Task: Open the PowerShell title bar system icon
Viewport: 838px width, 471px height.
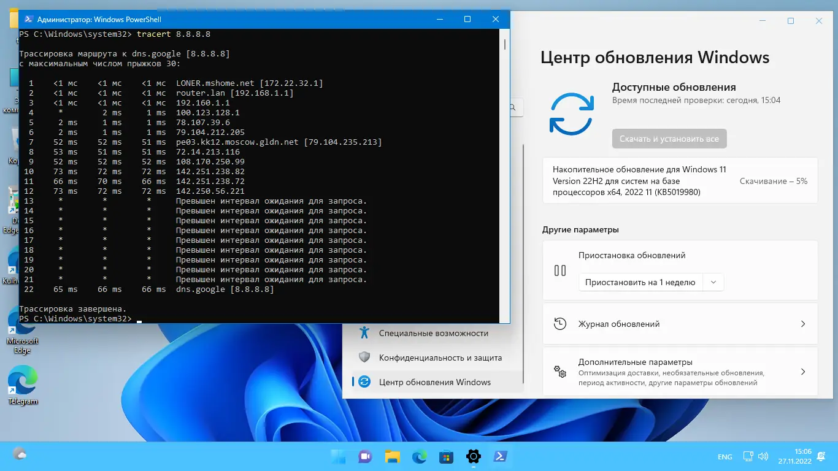Action: (28, 20)
